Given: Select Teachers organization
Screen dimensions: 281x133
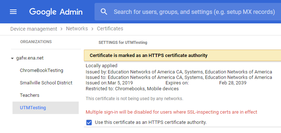Looking at the screenshot, I should coord(29,95).
